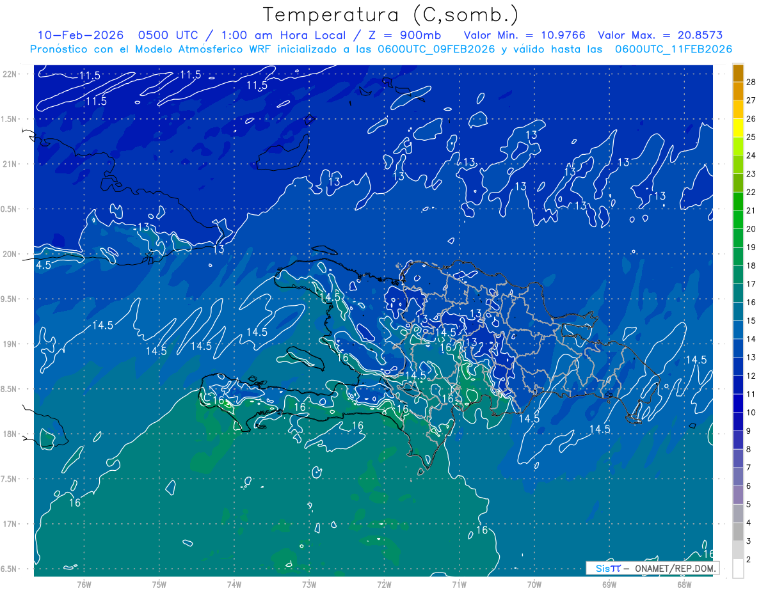The width and height of the screenshot is (768, 593).
Task: Click the valid-until time '0600UTC_11FEB2026'
Action: pyautogui.click(x=674, y=49)
